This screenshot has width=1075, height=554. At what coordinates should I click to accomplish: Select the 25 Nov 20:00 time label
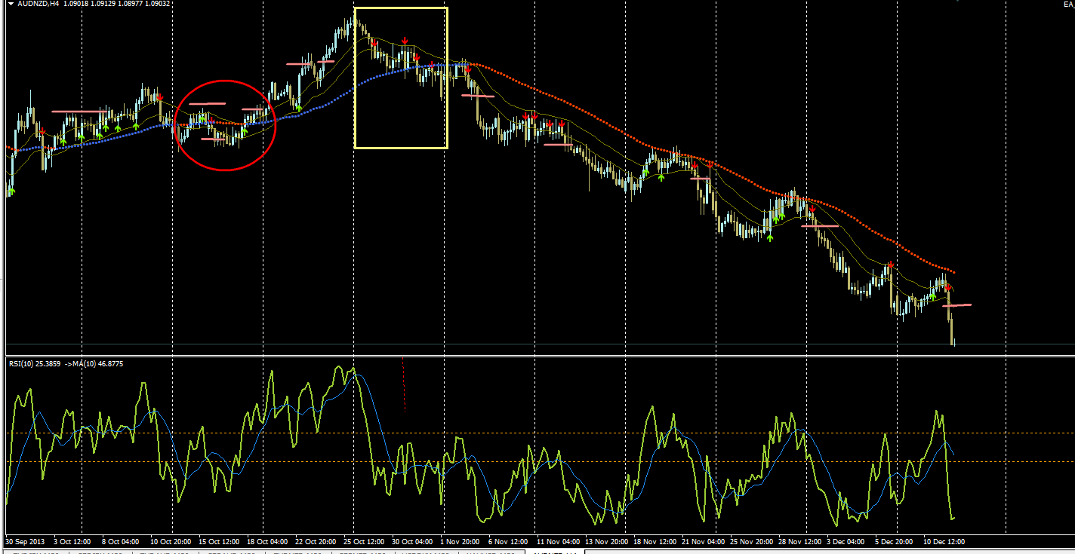[750, 541]
